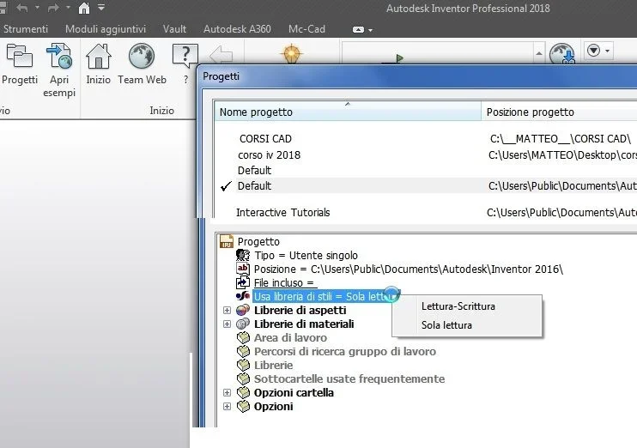The width and height of the screenshot is (637, 448).
Task: Click the globe download icon in ribbon
Action: pyautogui.click(x=562, y=53)
